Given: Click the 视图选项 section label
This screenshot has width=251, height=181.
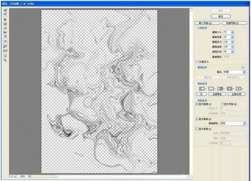Looking at the screenshot, I should (x=202, y=100).
